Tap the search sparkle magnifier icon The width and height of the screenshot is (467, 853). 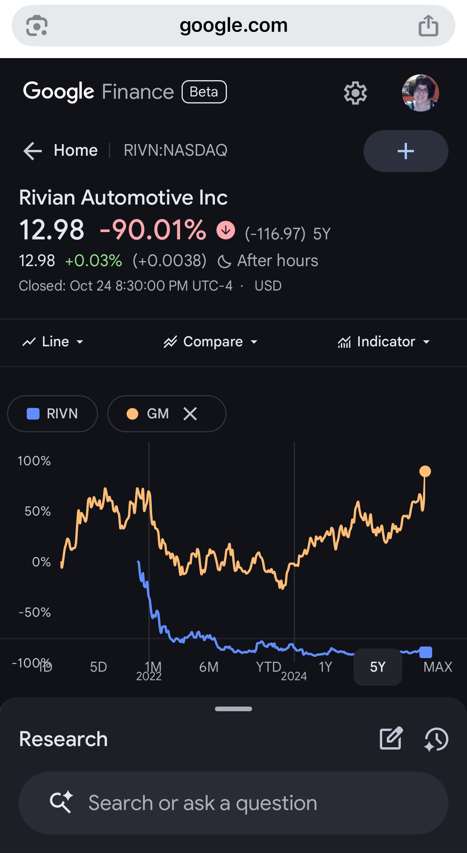(x=61, y=802)
